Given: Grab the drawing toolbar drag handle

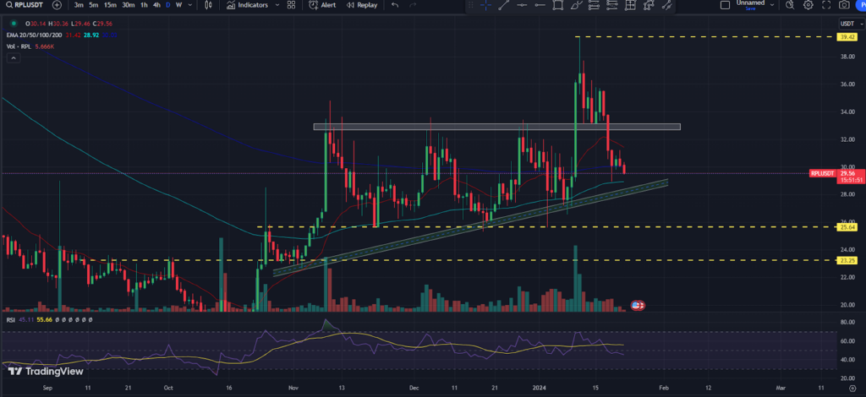Looking at the screenshot, I should [470, 5].
